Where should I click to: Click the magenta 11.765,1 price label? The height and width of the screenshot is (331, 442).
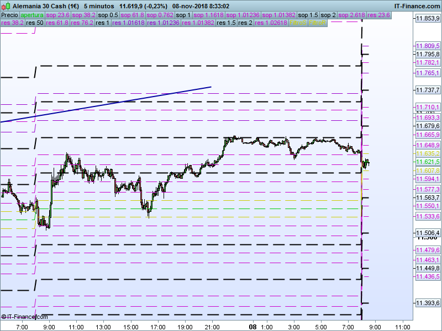coord(428,73)
